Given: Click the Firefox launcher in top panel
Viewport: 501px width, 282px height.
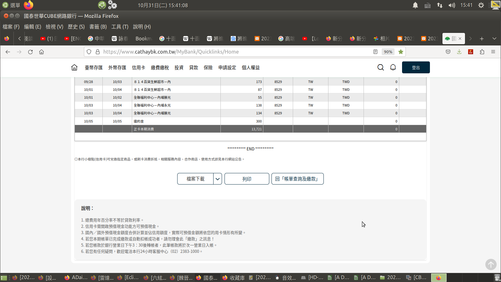Looking at the screenshot, I should tap(28, 5).
